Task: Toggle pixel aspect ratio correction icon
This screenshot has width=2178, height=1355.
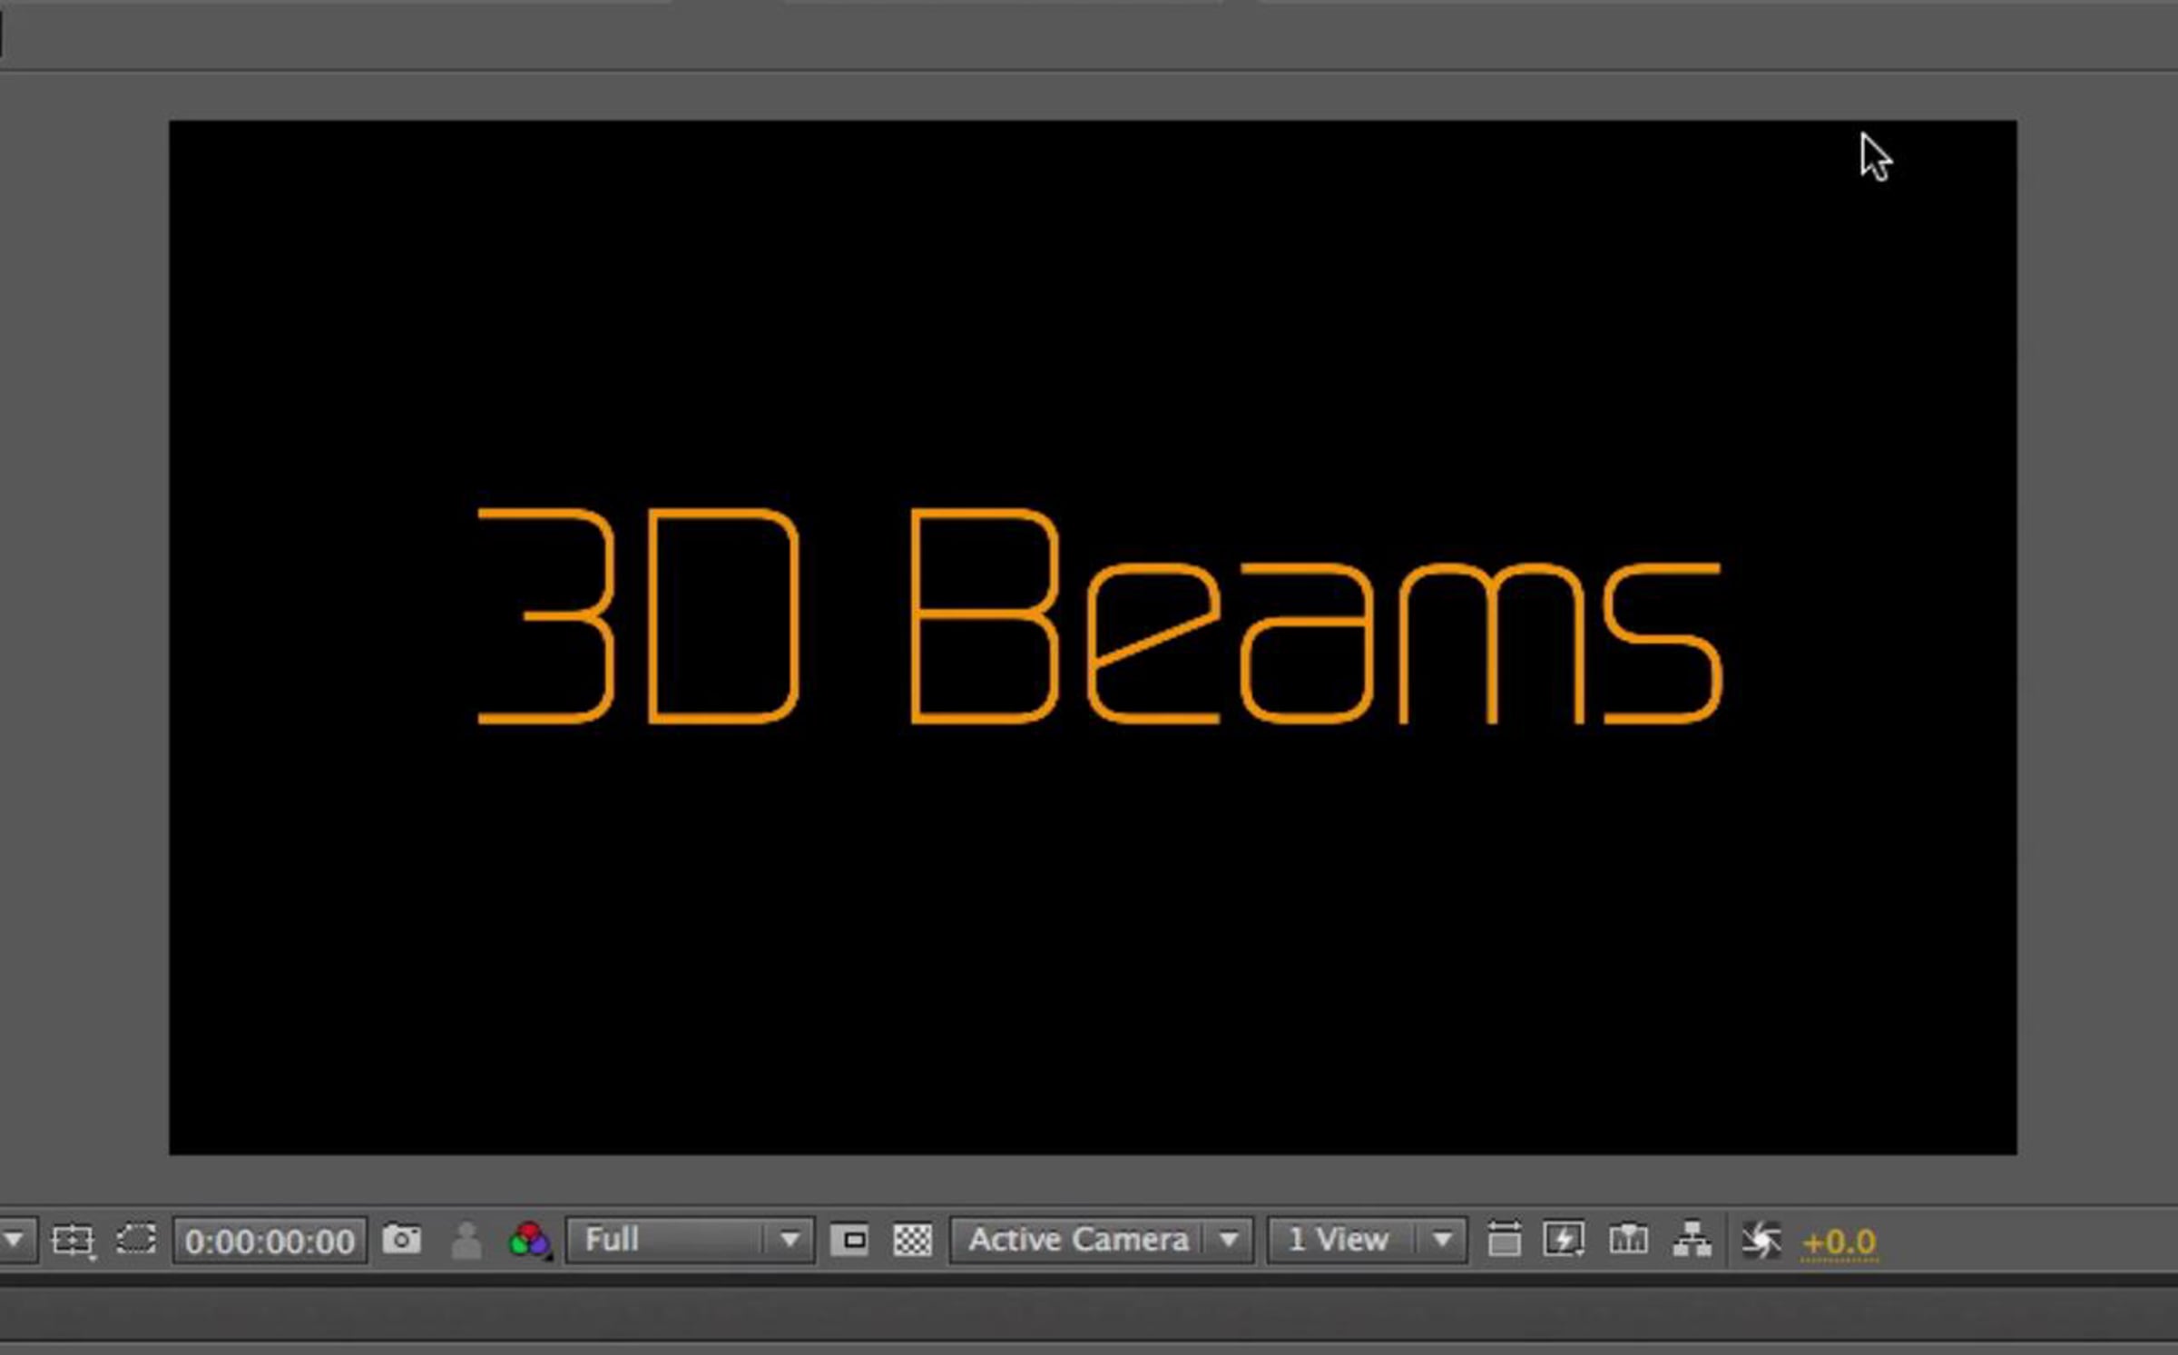Action: coord(1504,1240)
